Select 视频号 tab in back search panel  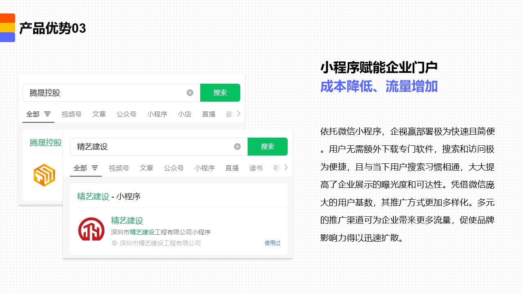[72, 114]
